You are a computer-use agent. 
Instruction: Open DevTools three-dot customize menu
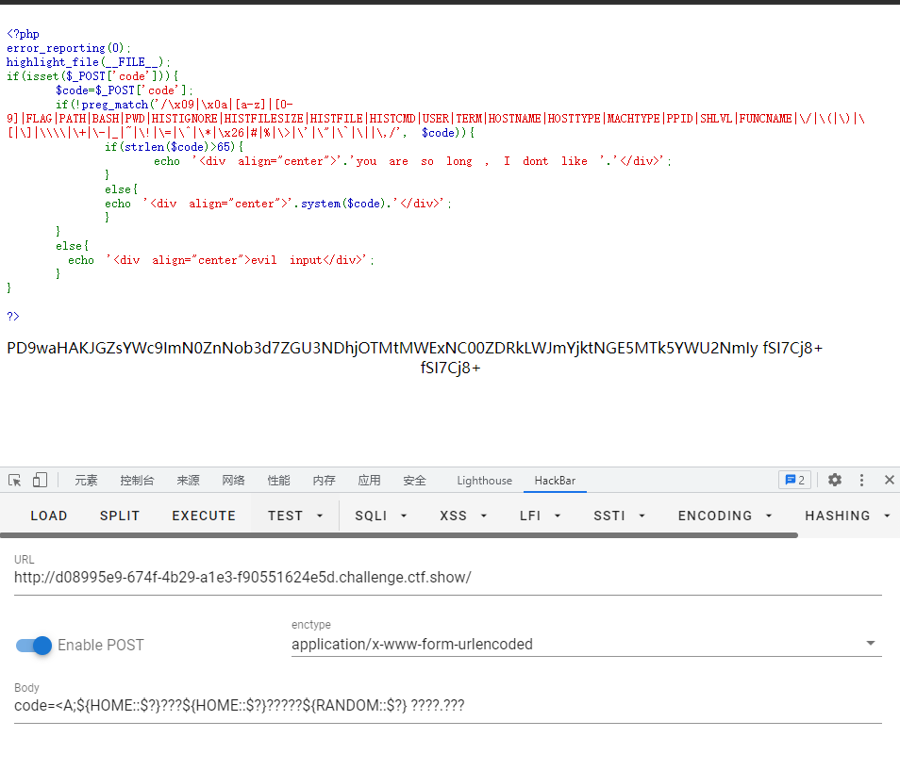[861, 480]
